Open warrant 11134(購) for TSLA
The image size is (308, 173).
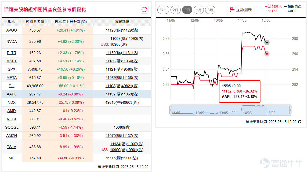pos(118,144)
